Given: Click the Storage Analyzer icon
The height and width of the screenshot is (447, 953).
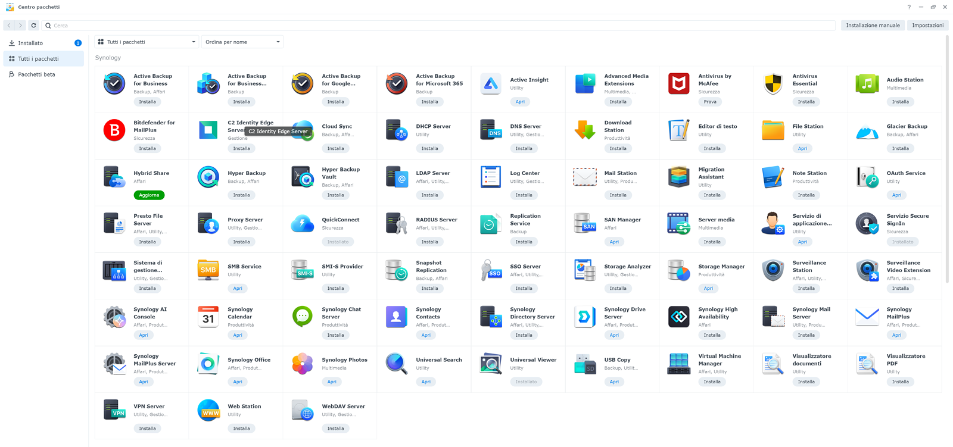Looking at the screenshot, I should click(x=585, y=270).
